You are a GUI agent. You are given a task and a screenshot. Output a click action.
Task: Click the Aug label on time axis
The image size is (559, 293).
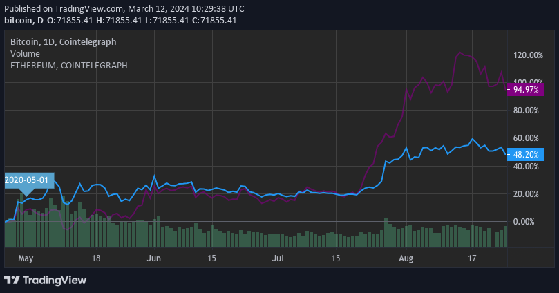click(x=406, y=258)
